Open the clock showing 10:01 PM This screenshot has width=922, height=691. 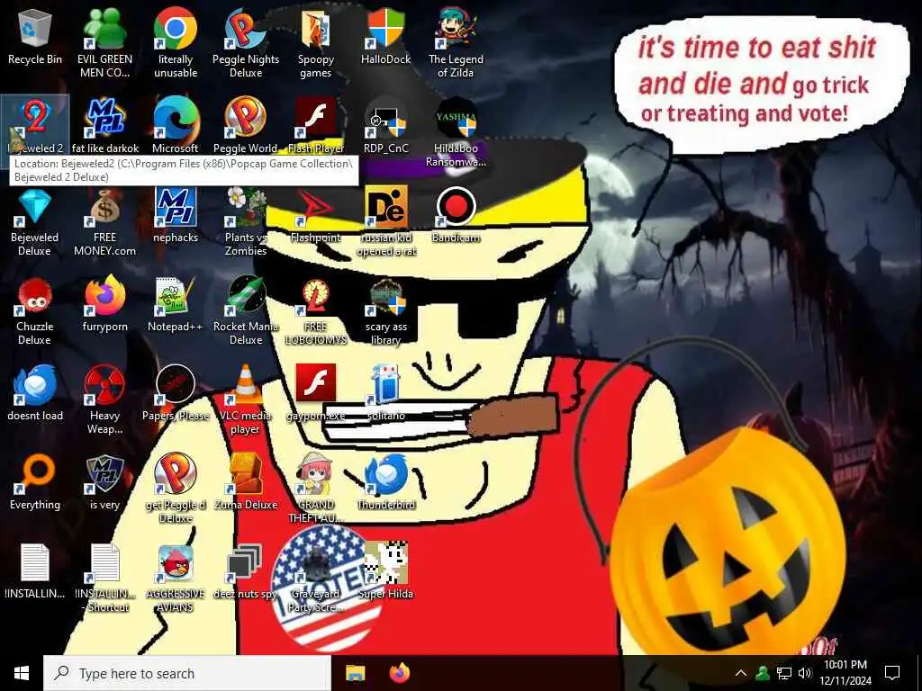[x=845, y=673]
